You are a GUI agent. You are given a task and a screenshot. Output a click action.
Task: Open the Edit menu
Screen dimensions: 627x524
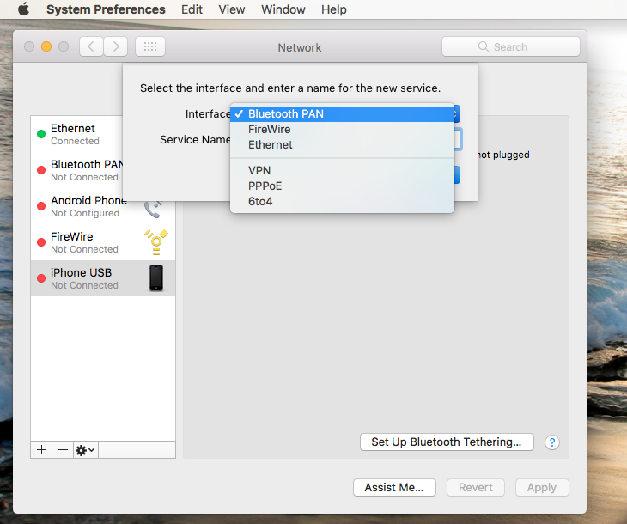coord(192,9)
